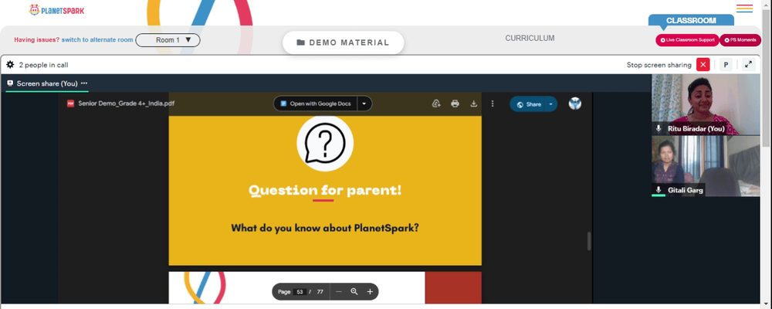Click Open with Google Docs button

coord(315,104)
